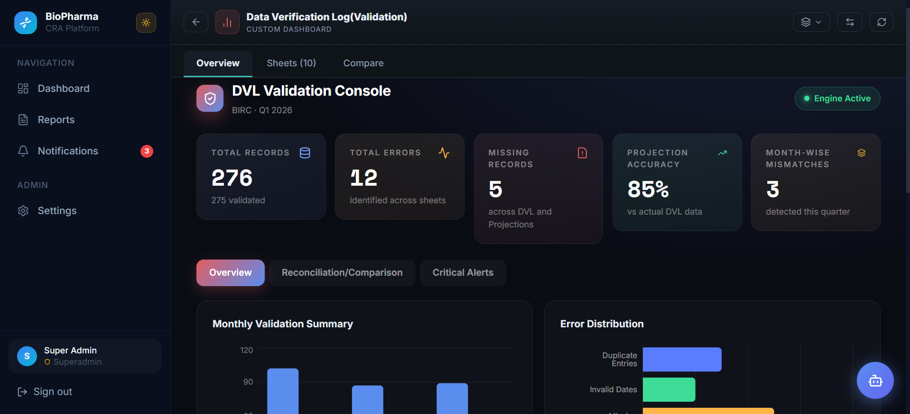This screenshot has height=414, width=910.
Task: Open the layers dropdown in header
Action: 812,22
